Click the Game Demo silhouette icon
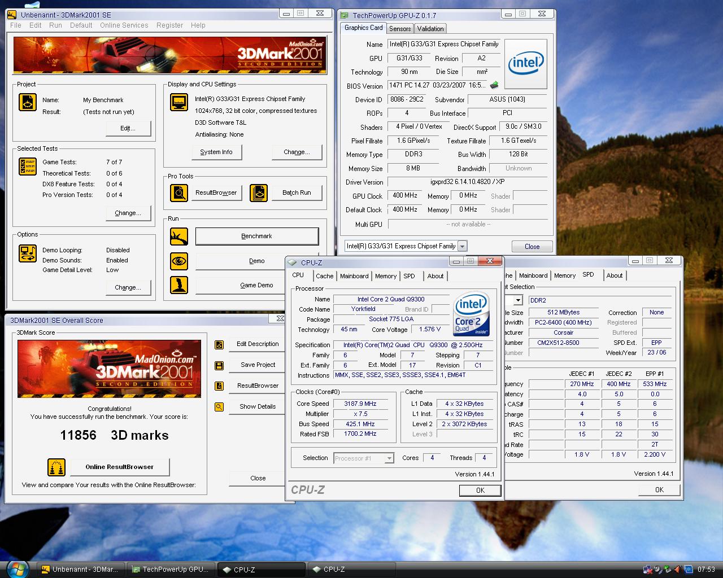 point(179,285)
